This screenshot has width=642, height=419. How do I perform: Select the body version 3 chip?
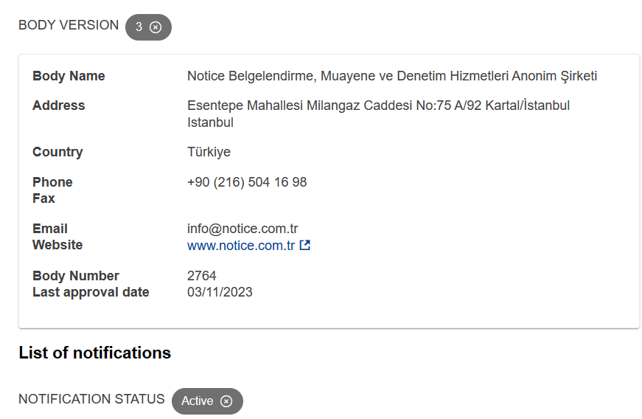pyautogui.click(x=148, y=27)
